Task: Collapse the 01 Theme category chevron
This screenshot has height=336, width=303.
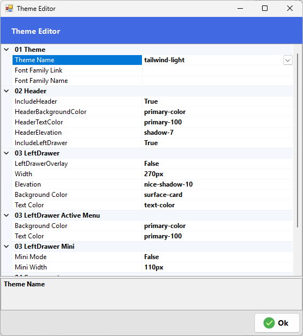Action: (x=7, y=50)
